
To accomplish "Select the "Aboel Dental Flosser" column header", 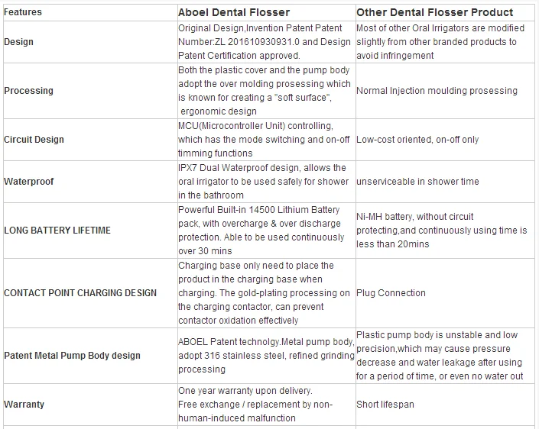I will click(x=232, y=12).
